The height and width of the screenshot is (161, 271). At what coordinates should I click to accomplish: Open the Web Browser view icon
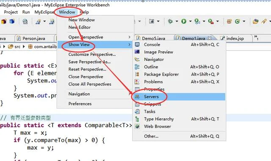[x=137, y=126]
